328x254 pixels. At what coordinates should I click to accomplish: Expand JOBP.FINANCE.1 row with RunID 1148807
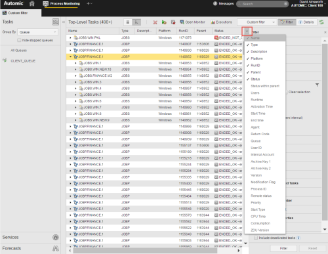coord(70,44)
